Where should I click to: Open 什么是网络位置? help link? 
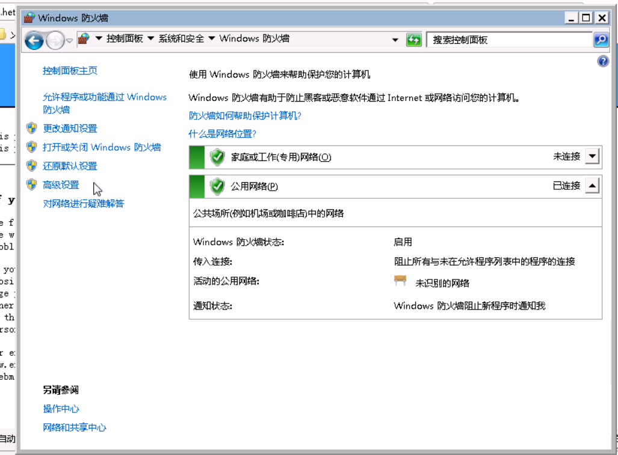pyautogui.click(x=222, y=134)
